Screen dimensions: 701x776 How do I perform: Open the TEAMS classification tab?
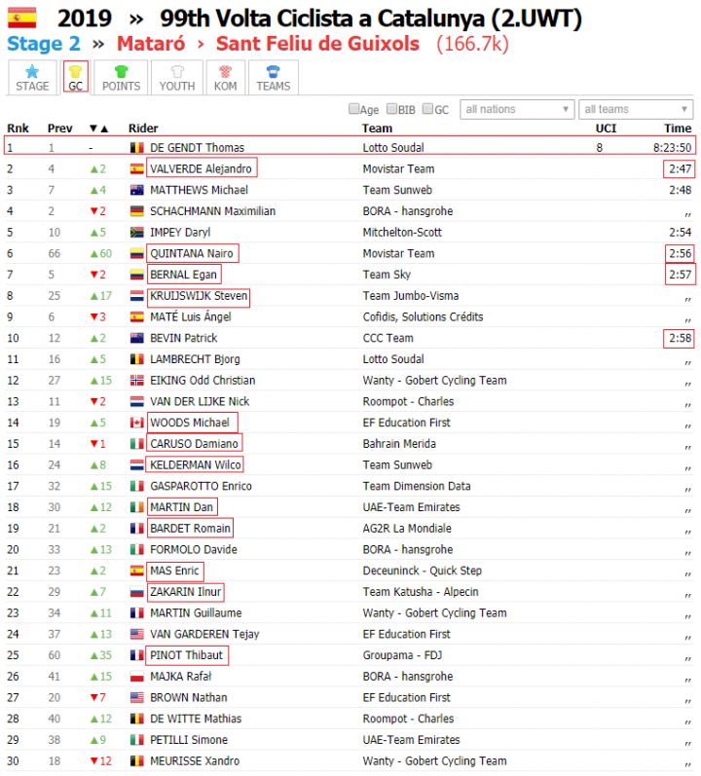[273, 78]
